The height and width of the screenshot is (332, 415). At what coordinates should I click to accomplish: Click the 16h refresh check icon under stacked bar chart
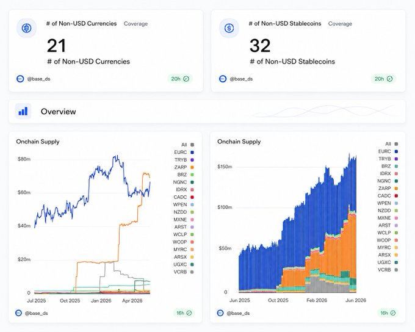(x=393, y=313)
